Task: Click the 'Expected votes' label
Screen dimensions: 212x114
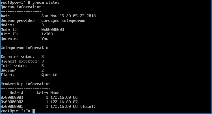Action: tap(18, 57)
